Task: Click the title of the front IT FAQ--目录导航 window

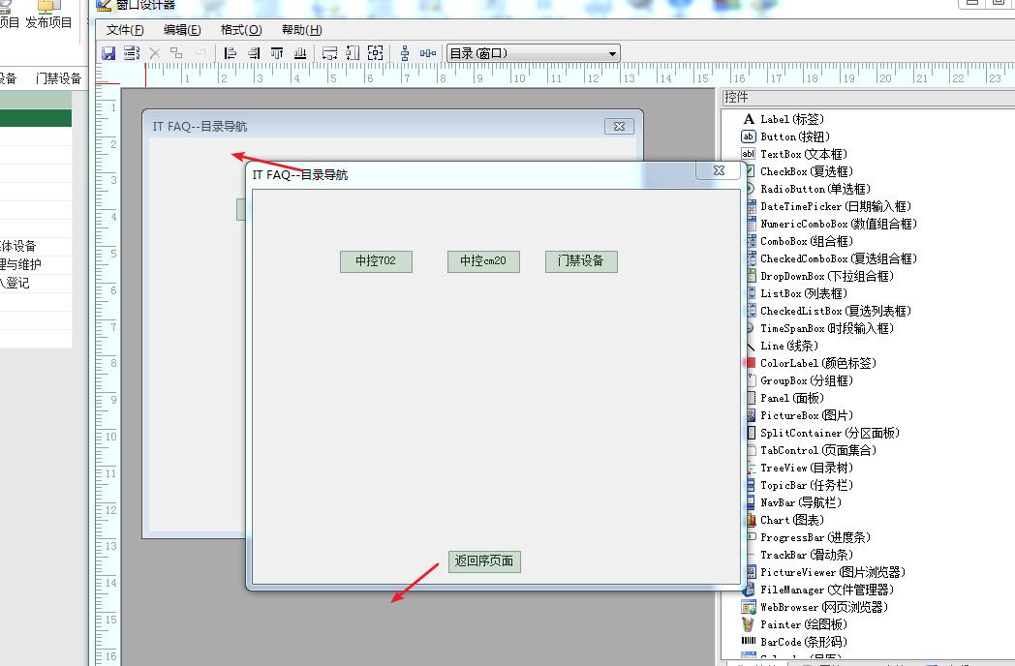Action: click(299, 175)
